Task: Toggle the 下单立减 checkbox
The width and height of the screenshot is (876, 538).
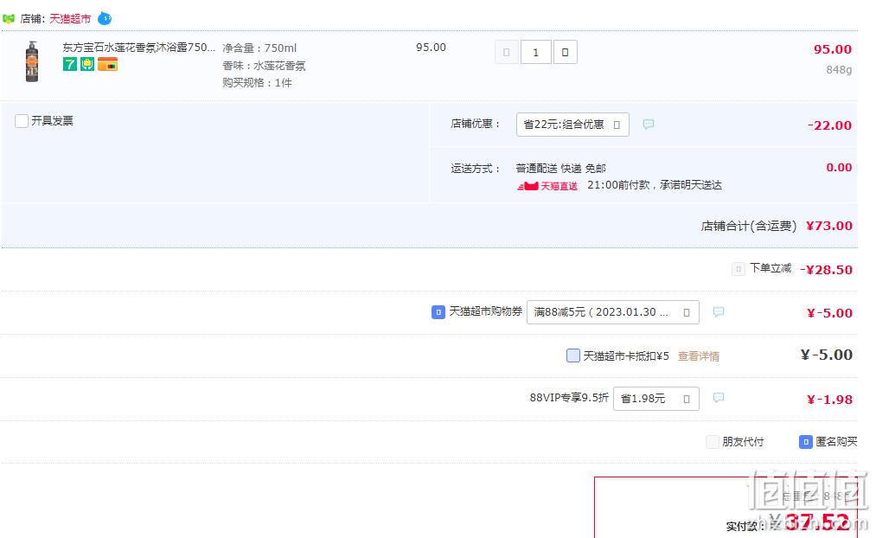Action: 738,269
